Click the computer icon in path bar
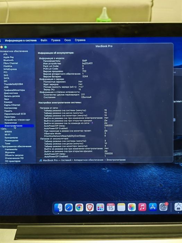The width and height of the screenshot is (182, 243). 41,160
